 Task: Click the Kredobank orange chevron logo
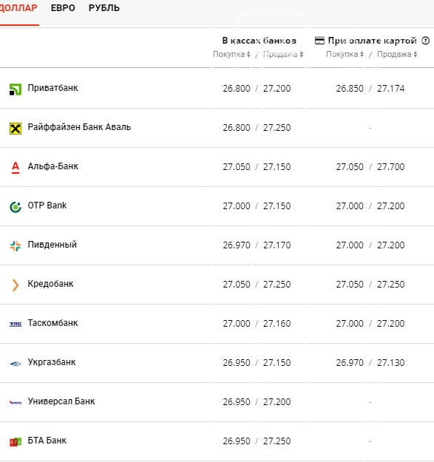point(16,285)
